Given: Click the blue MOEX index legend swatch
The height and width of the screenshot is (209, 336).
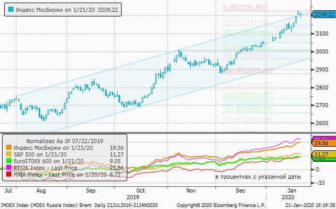Looking at the screenshot, I should click(11, 9).
